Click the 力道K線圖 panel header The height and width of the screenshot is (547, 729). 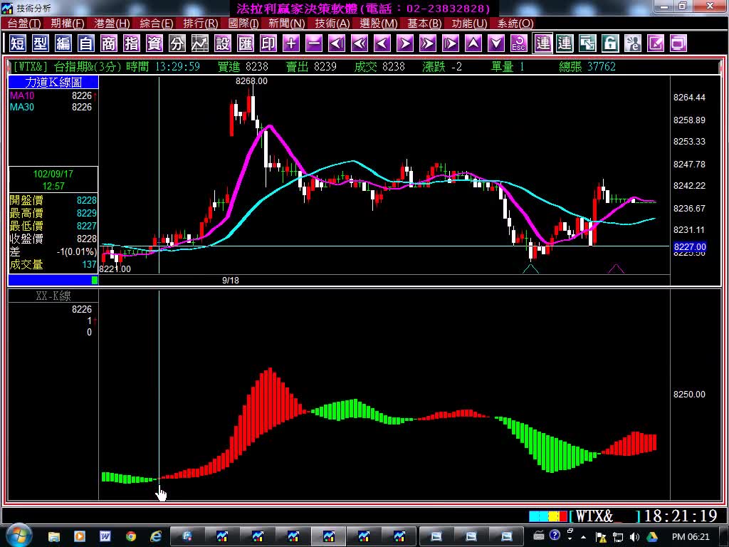tap(53, 82)
